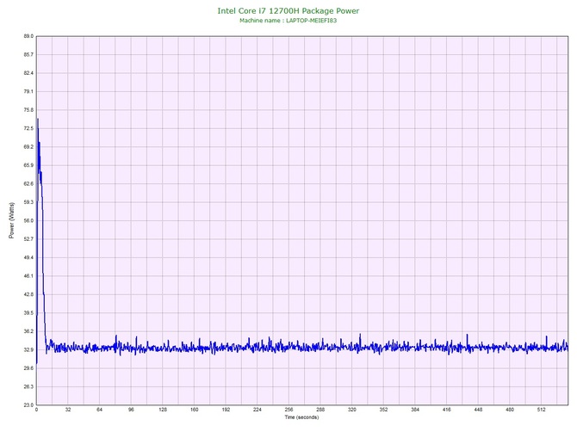Click the 56.0 y-axis value
The width and height of the screenshot is (577, 432).
click(x=28, y=221)
